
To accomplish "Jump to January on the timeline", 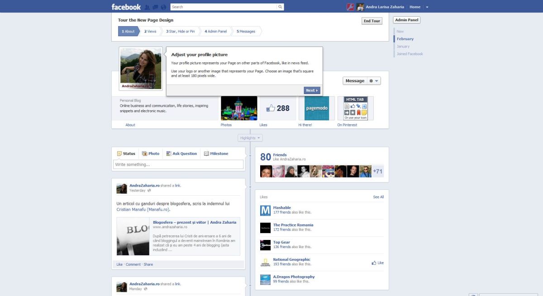I will click(x=403, y=46).
